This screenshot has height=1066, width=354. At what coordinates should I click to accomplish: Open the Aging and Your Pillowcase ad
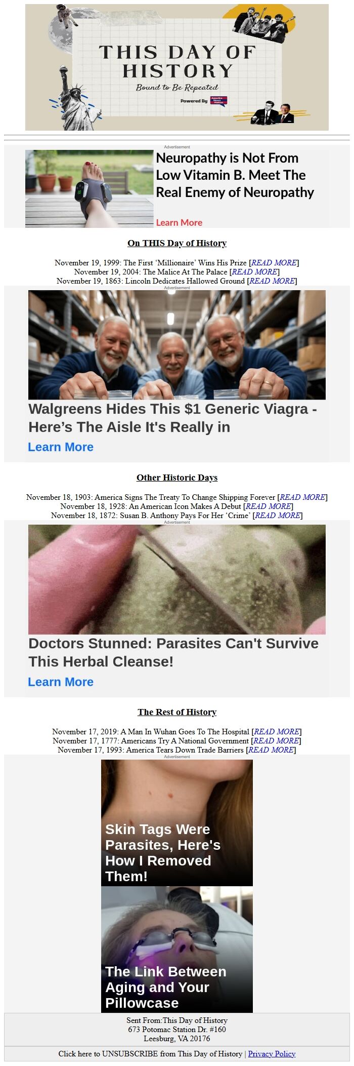[x=177, y=949]
